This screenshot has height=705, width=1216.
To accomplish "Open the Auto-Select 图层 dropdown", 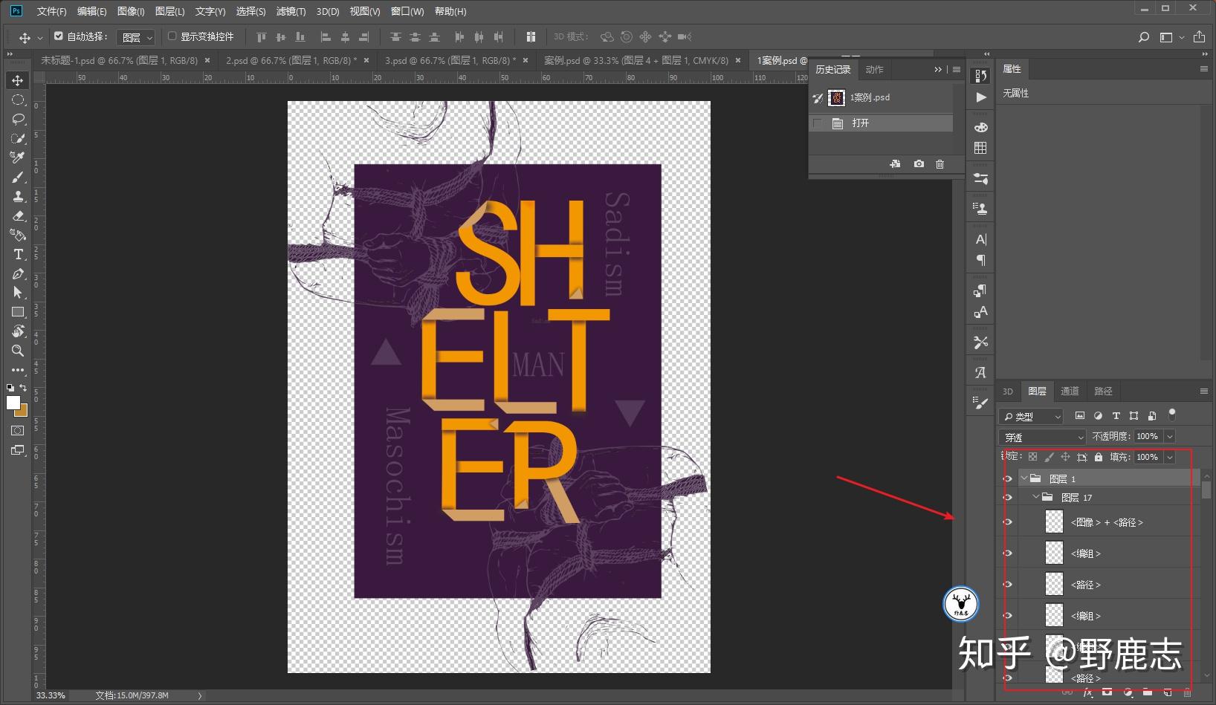I will [135, 37].
